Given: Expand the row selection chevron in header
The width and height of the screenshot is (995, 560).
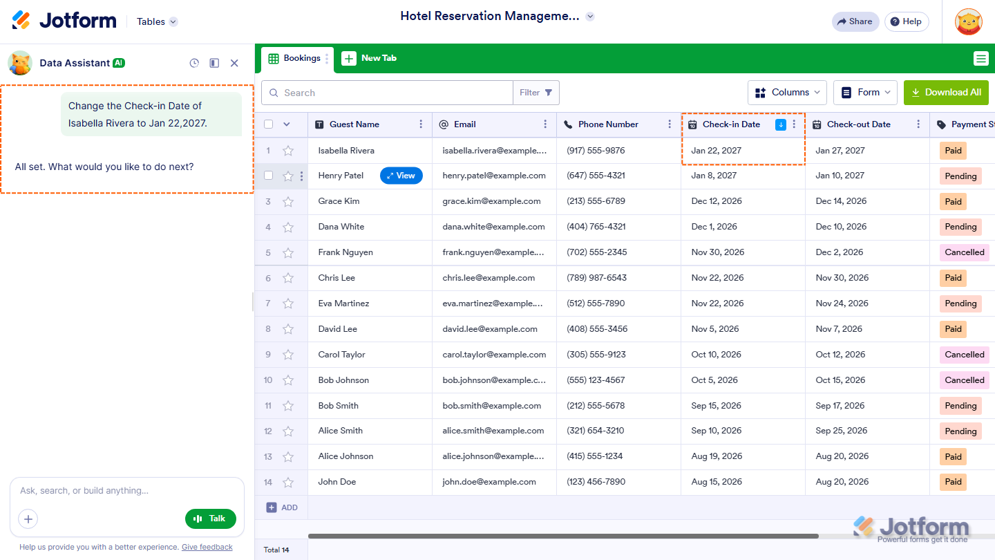Looking at the screenshot, I should pos(287,124).
